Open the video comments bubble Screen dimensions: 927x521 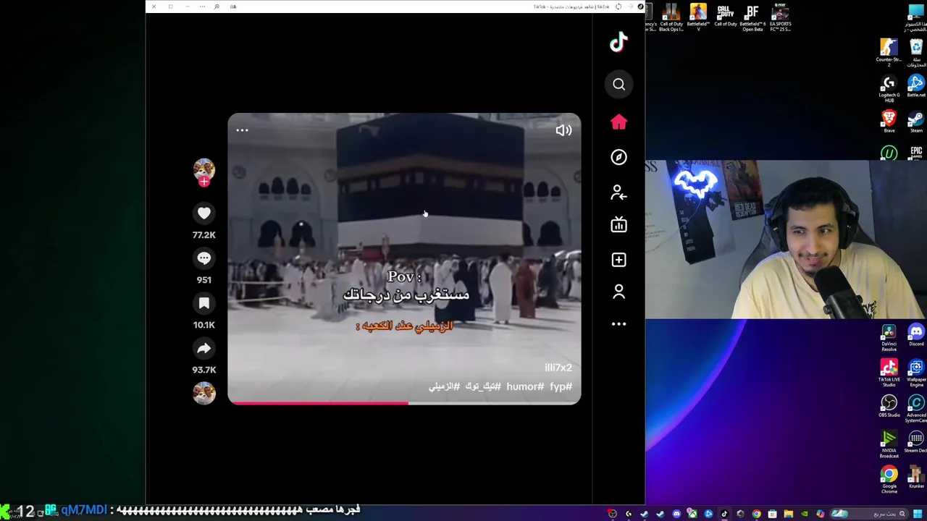pyautogui.click(x=204, y=258)
